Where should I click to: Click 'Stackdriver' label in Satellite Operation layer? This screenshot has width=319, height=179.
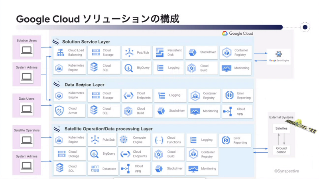coord(175,168)
